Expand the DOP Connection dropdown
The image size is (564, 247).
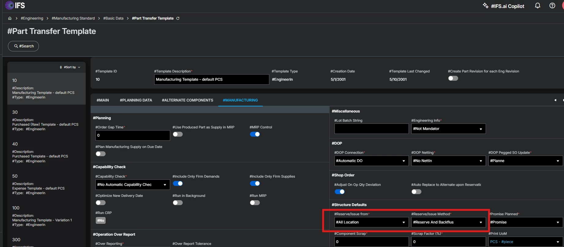[x=371, y=161]
